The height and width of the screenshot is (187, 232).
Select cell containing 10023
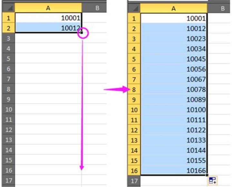[174, 39]
